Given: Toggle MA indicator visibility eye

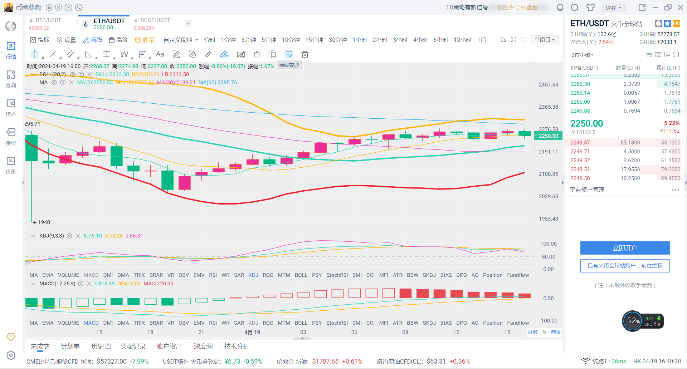Looking at the screenshot, I should (54, 83).
